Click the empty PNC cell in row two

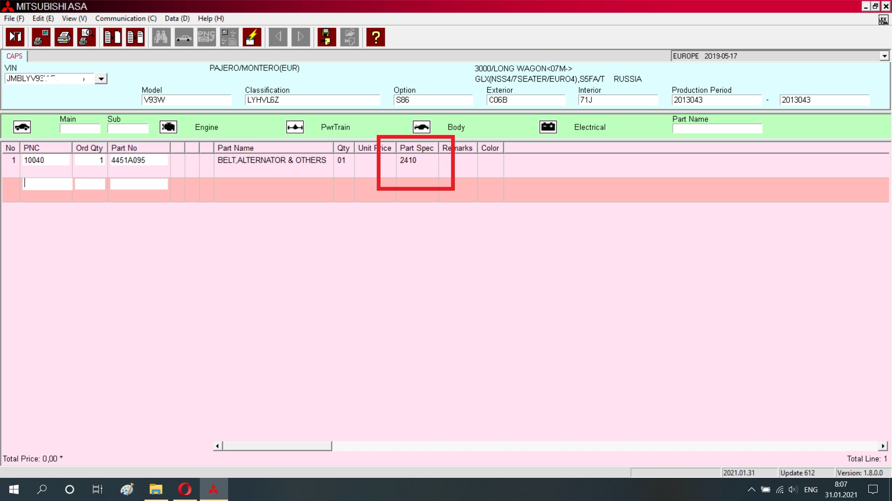pos(47,184)
